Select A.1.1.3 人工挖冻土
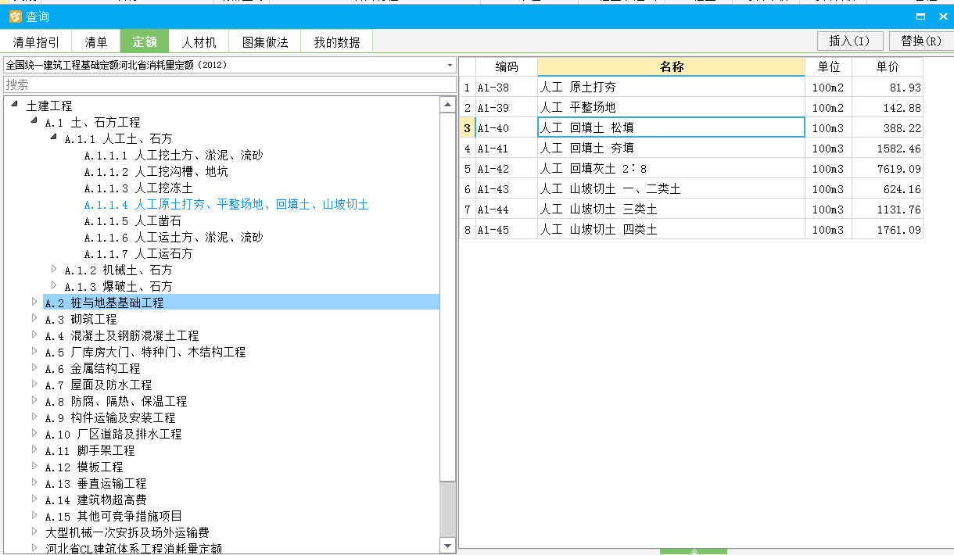The height and width of the screenshot is (555, 954). coord(138,188)
